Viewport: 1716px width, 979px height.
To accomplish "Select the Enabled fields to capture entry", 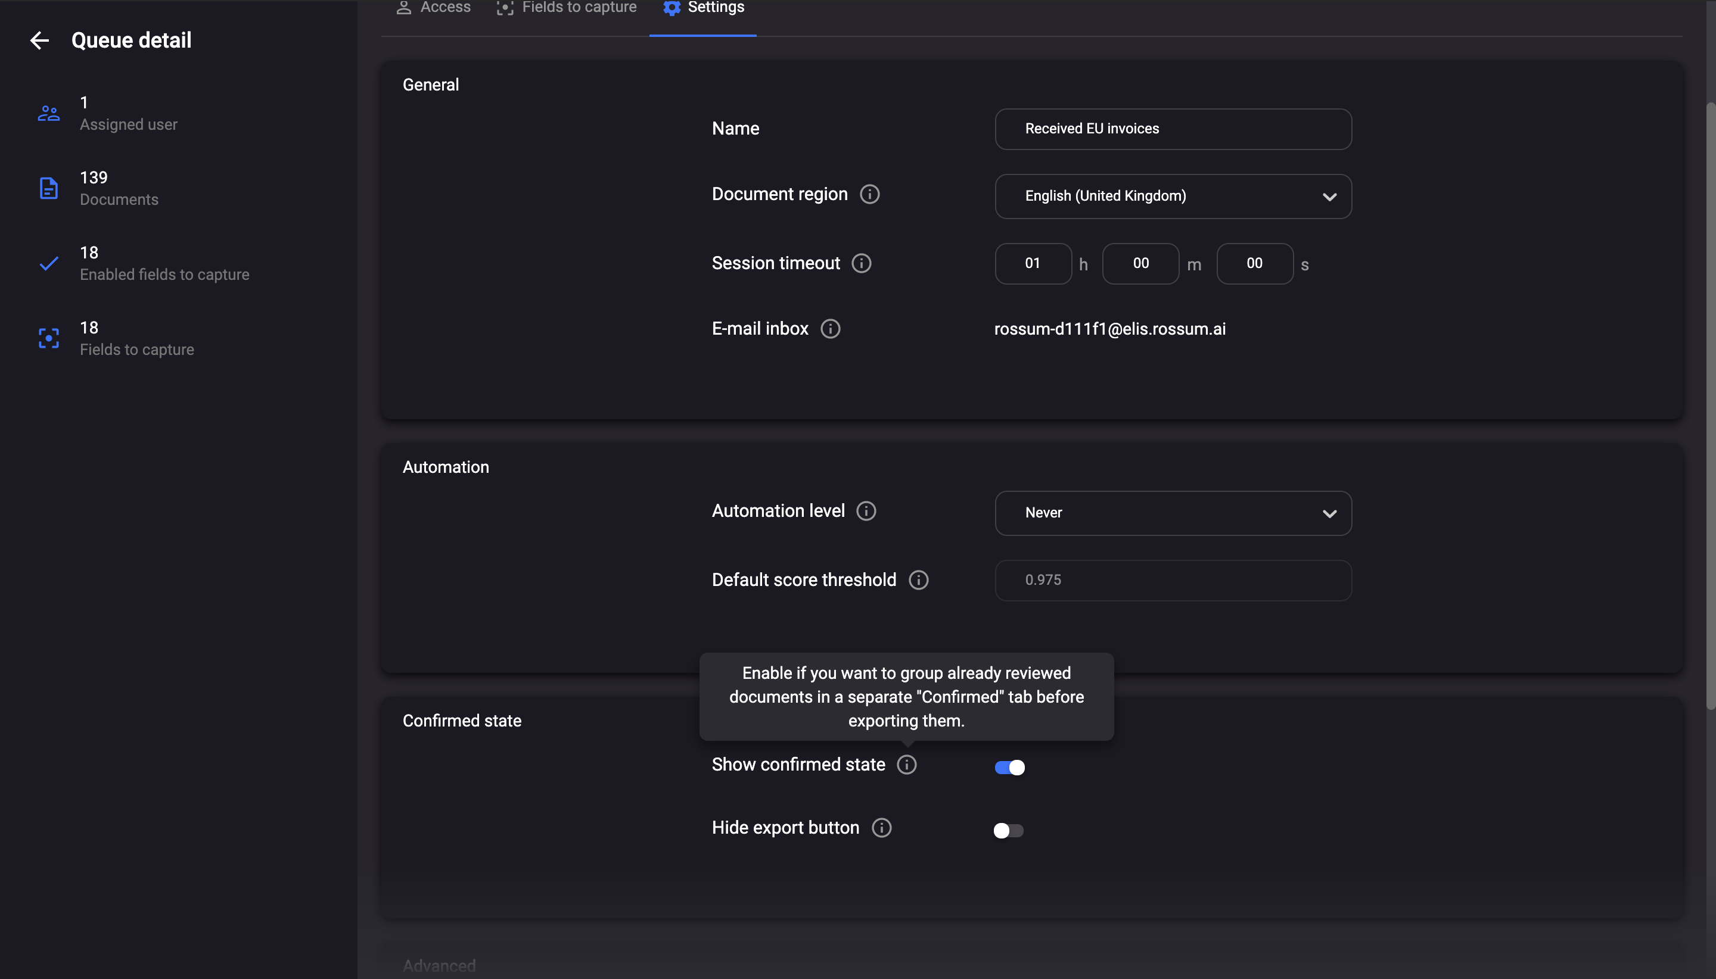I will click(x=163, y=264).
